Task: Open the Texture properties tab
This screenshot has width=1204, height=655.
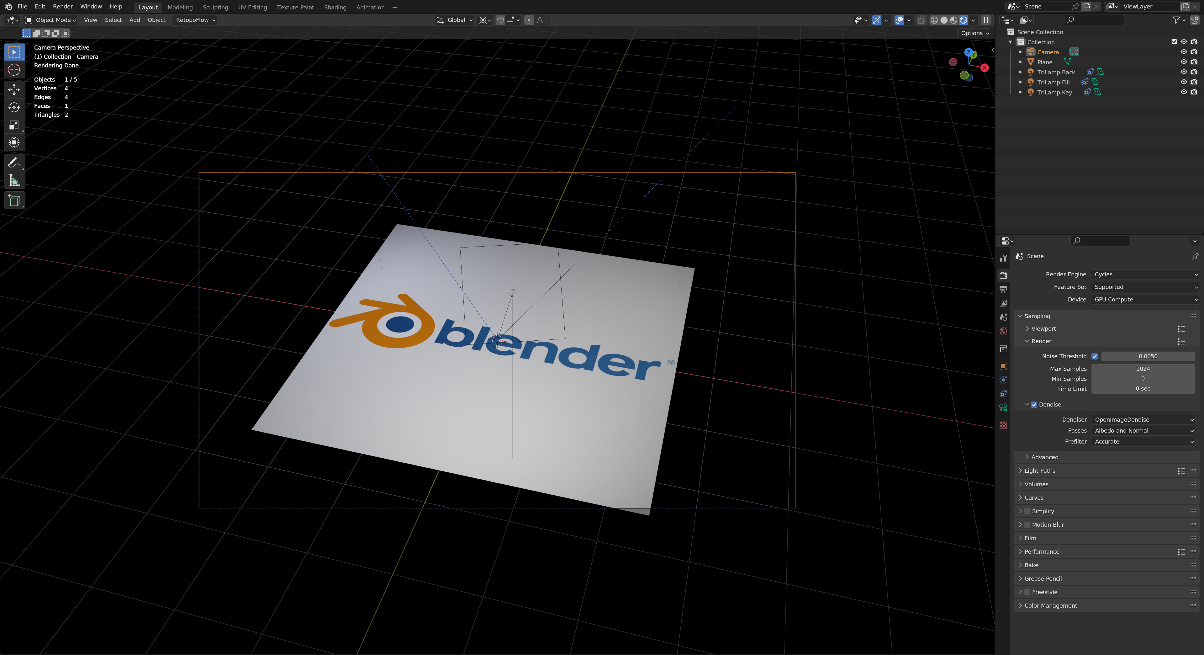Action: 1003,425
